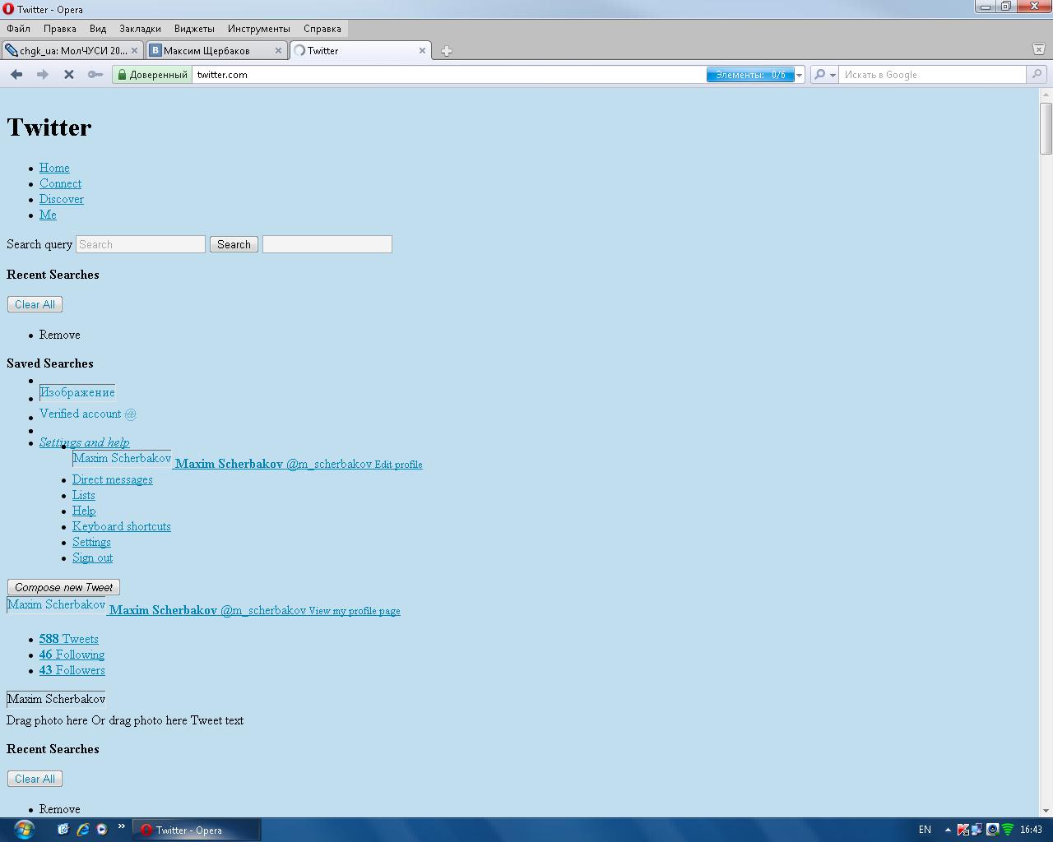Viewport: 1053px width, 842px height.
Task: Open the Settings link
Action: point(91,542)
